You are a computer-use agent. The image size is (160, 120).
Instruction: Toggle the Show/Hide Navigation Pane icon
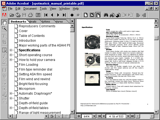[38, 15]
